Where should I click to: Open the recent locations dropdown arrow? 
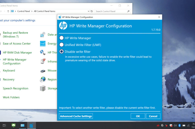pos(4,11)
